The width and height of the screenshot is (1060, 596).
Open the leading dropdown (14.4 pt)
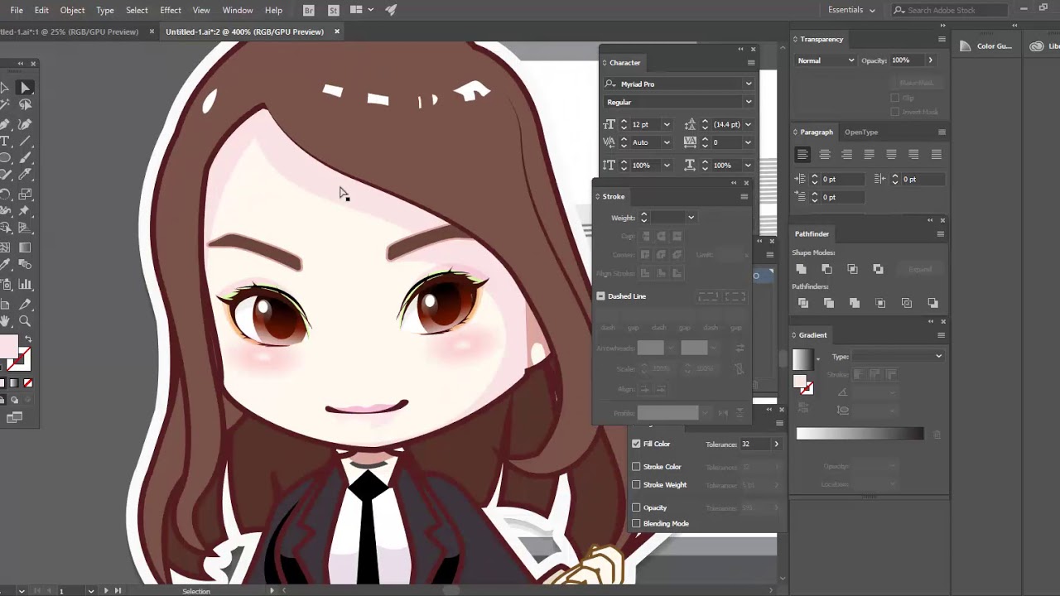(x=748, y=124)
